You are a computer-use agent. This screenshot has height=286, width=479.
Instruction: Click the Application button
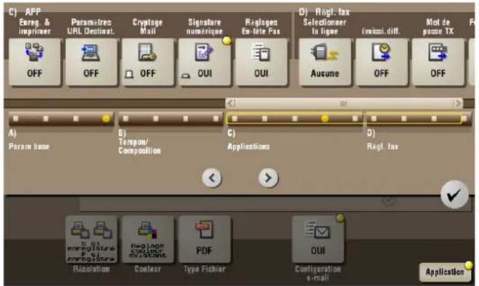(445, 272)
